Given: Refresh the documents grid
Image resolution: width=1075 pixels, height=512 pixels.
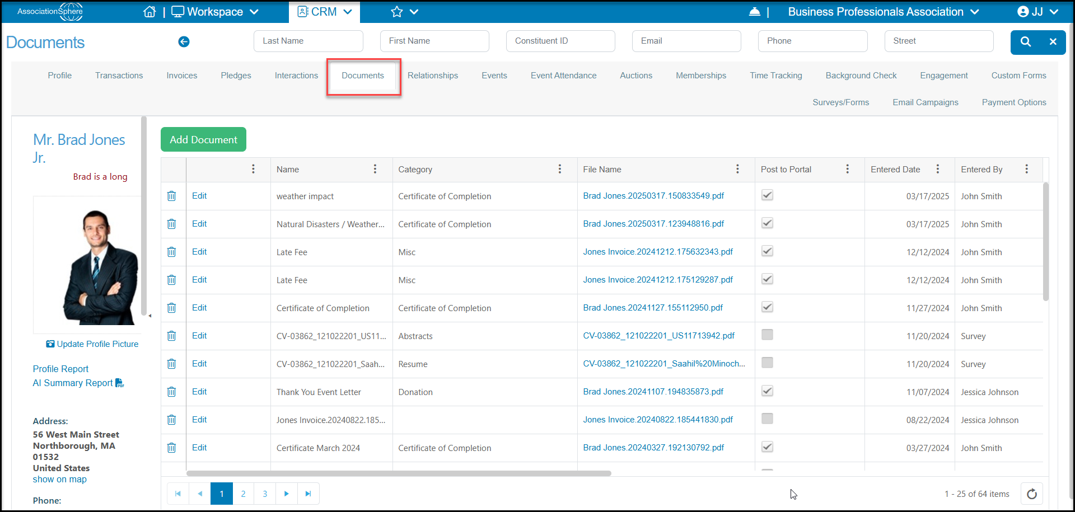Looking at the screenshot, I should point(1032,494).
